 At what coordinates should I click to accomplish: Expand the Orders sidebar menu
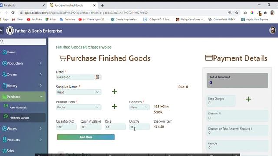tap(23, 75)
